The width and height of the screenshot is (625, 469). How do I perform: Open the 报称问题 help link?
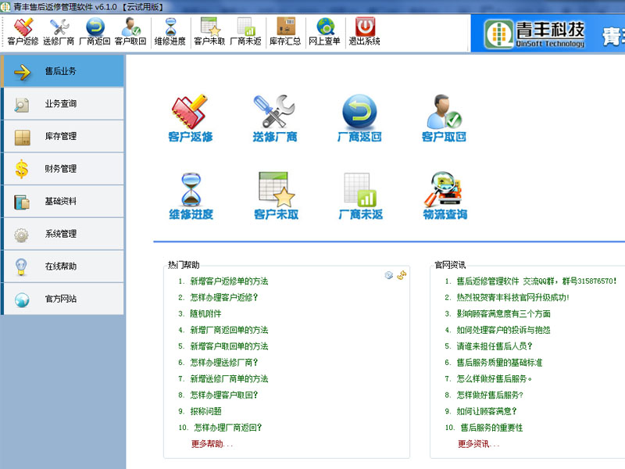(205, 411)
